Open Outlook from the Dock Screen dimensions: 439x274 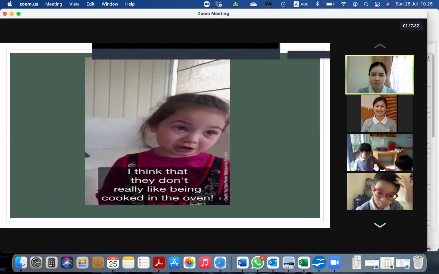pos(273,263)
